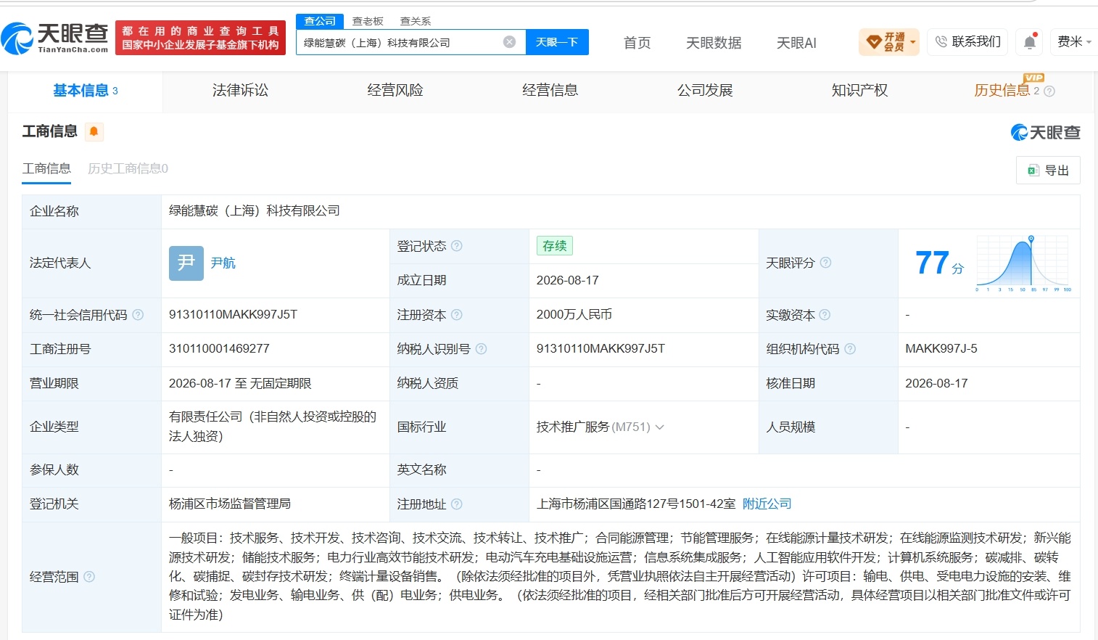
Task: Click the phone icon in 联系我们
Action: pyautogui.click(x=941, y=42)
